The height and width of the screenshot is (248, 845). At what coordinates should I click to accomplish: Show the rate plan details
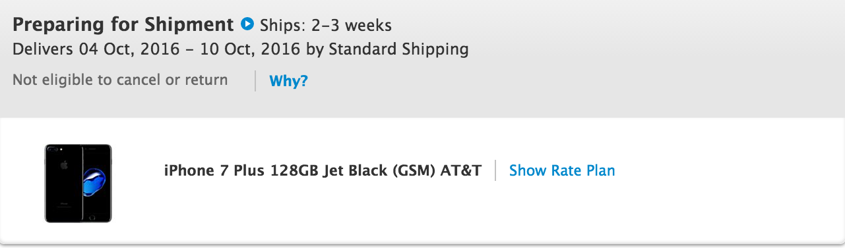click(562, 170)
